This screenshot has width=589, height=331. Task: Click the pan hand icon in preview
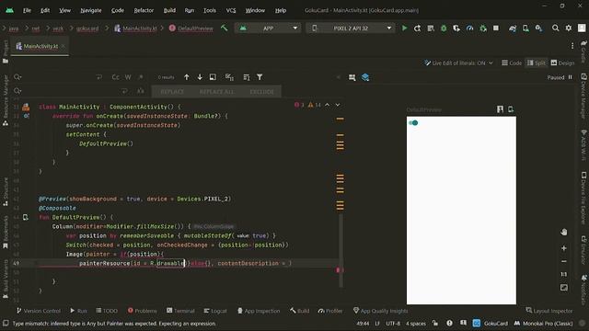[x=563, y=232]
